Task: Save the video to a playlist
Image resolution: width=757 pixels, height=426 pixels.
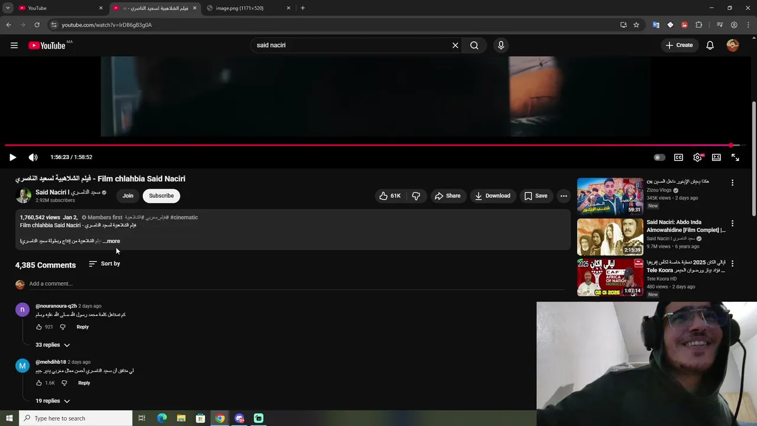Action: [536, 196]
